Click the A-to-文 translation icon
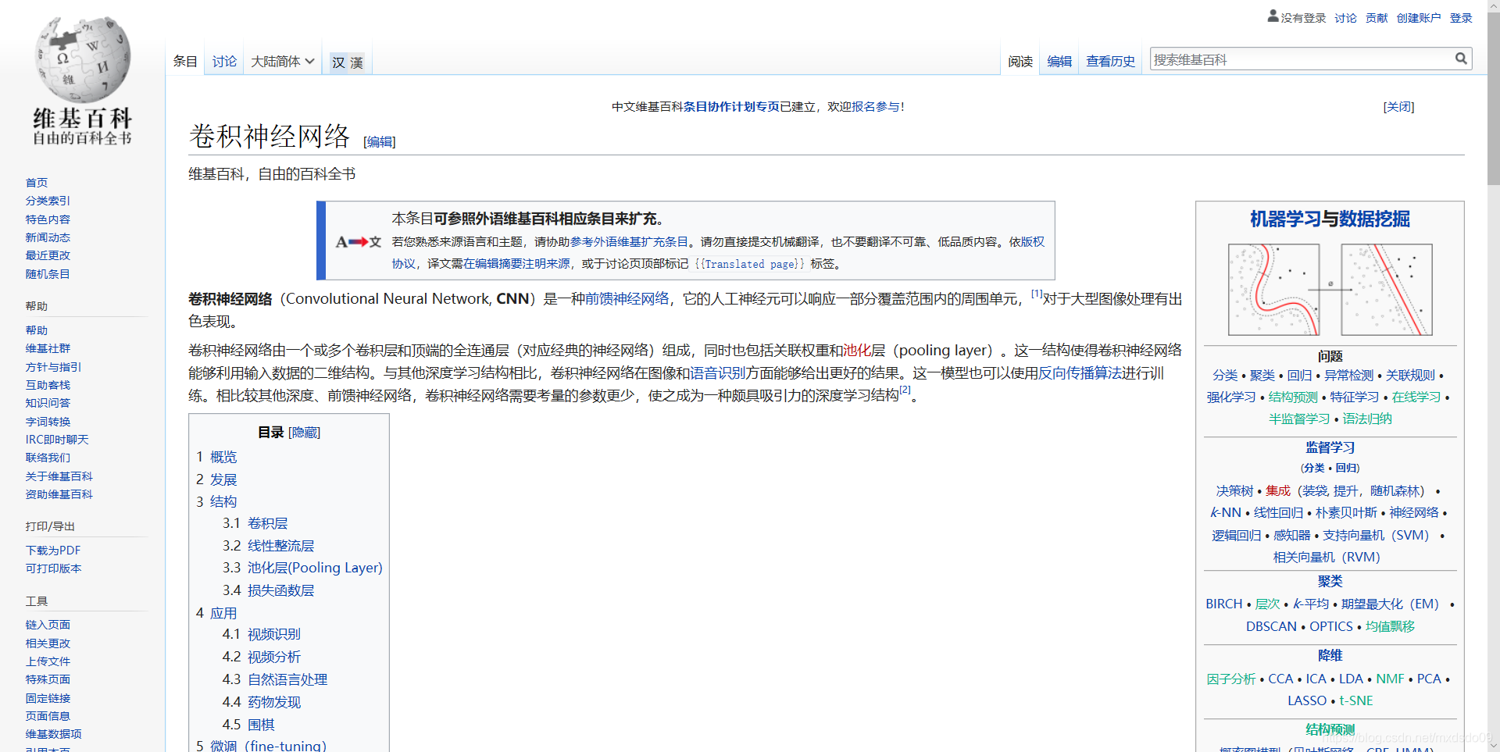Viewport: 1500px width, 752px height. 359,242
